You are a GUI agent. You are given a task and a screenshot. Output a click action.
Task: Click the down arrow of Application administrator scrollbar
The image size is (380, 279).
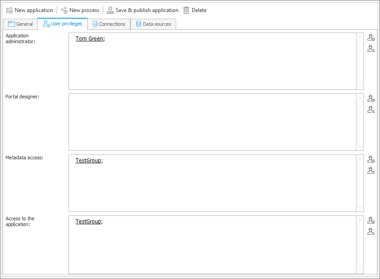click(x=360, y=85)
